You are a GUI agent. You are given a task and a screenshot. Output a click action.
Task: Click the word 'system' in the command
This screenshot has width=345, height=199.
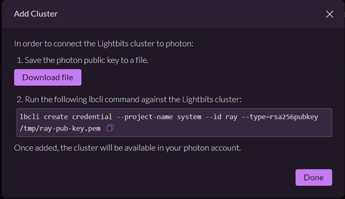coord(189,117)
